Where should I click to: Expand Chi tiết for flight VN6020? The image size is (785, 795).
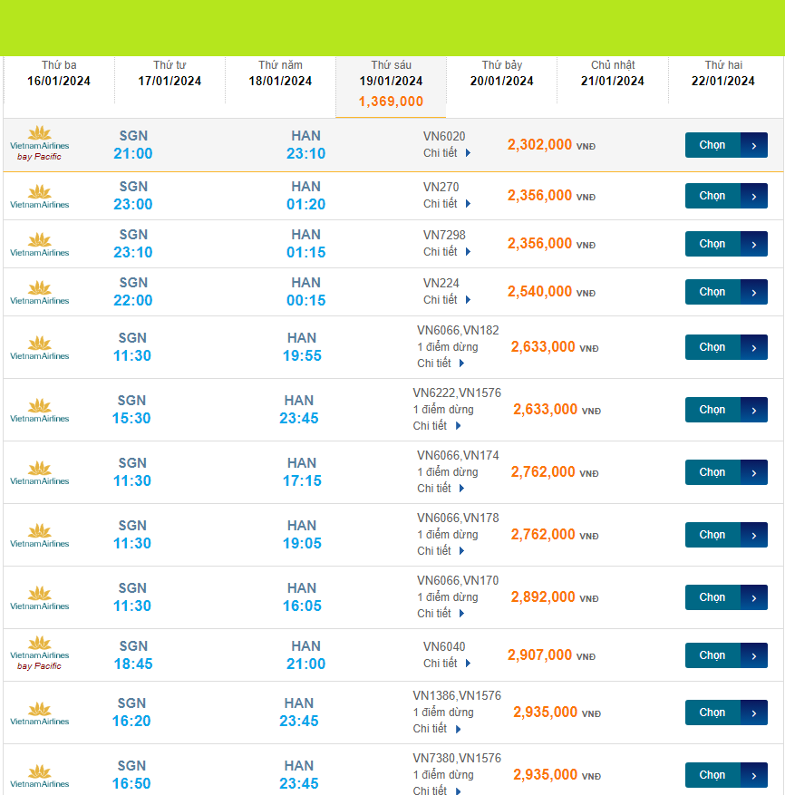tap(447, 153)
